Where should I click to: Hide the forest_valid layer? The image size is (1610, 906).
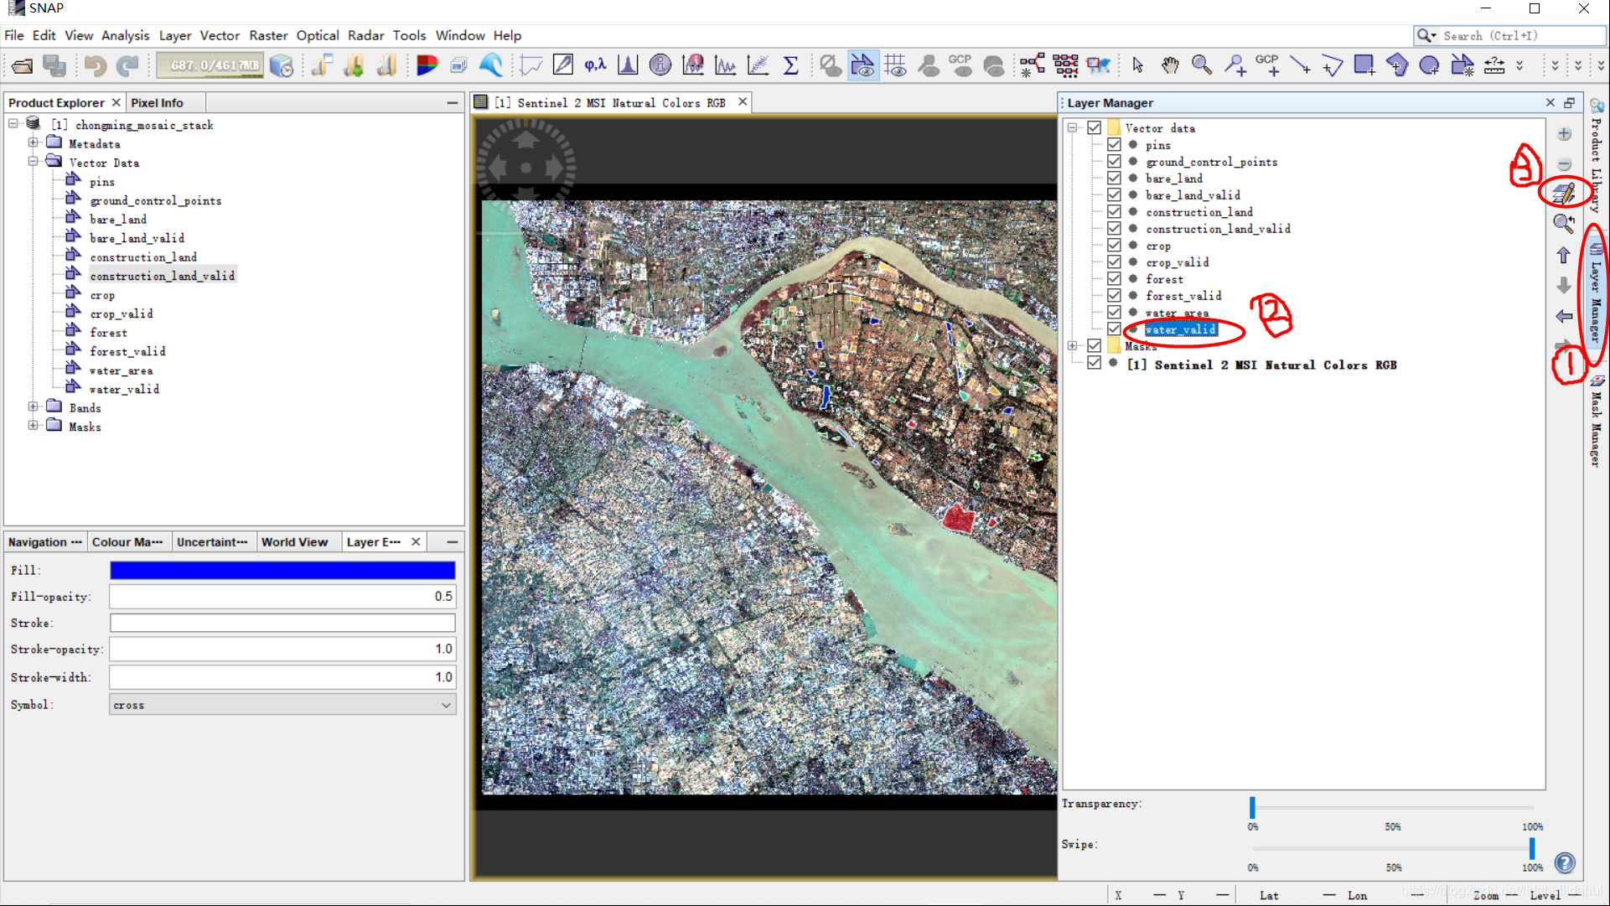point(1114,295)
